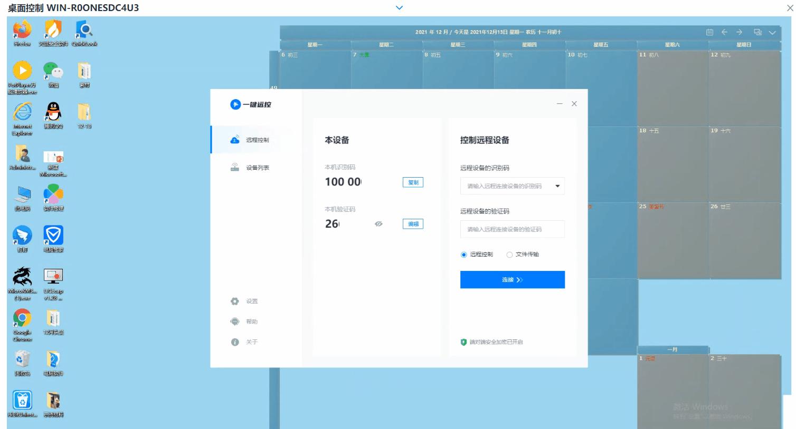The height and width of the screenshot is (429, 796).
Task: Select the 回收站 recycle bin icon
Action: (x=22, y=363)
